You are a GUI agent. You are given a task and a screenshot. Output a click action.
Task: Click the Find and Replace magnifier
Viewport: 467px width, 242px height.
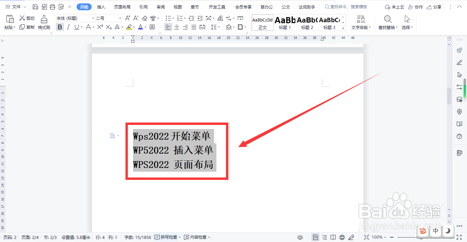388,23
